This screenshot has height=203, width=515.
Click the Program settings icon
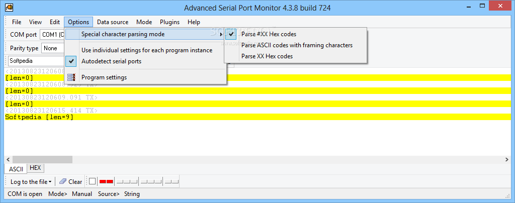[71, 77]
